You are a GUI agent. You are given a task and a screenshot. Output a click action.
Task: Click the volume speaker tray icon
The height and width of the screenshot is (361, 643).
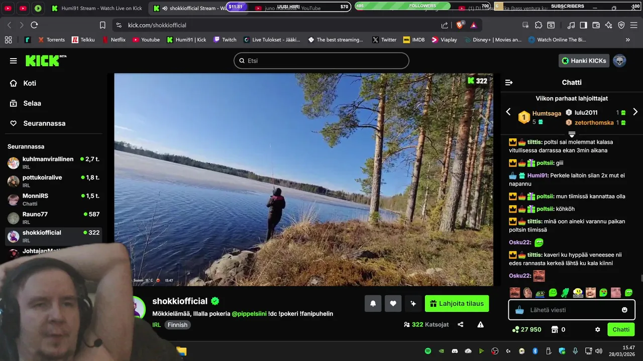pos(598,351)
